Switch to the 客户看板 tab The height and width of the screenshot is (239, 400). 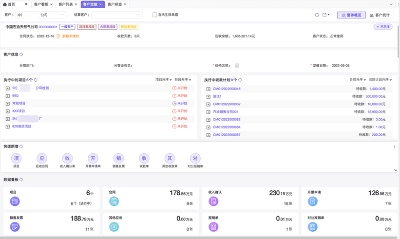click(x=41, y=4)
